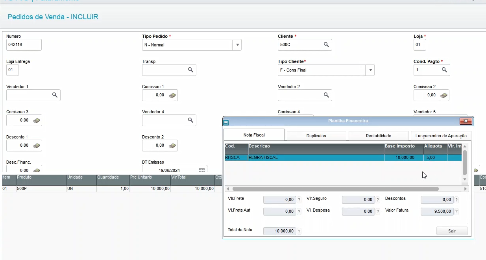Screen dimensions: 486x260
Task: Click tax grid scroll-down arrow
Action: click(465, 179)
